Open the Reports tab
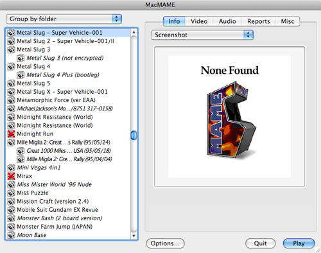The height and width of the screenshot is (253, 321). (x=259, y=21)
